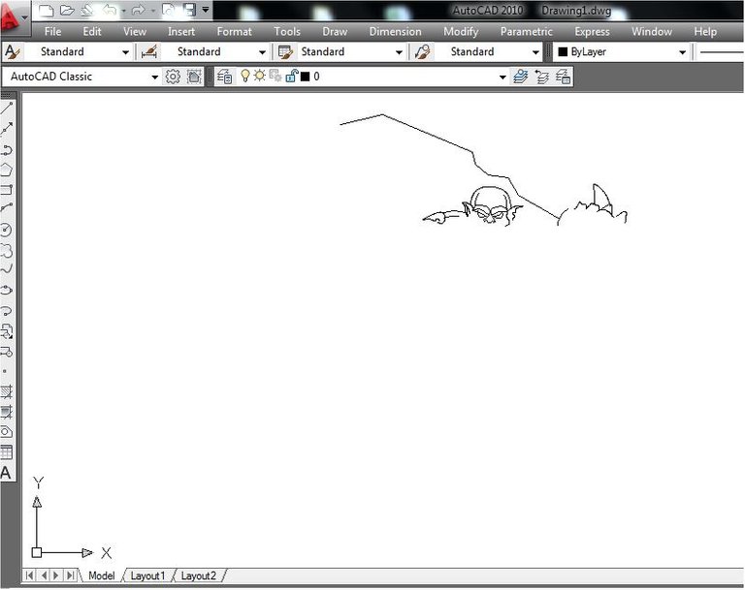Open the Window menu

pyautogui.click(x=652, y=31)
